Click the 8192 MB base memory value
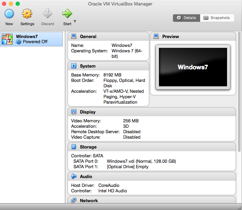 112,75
